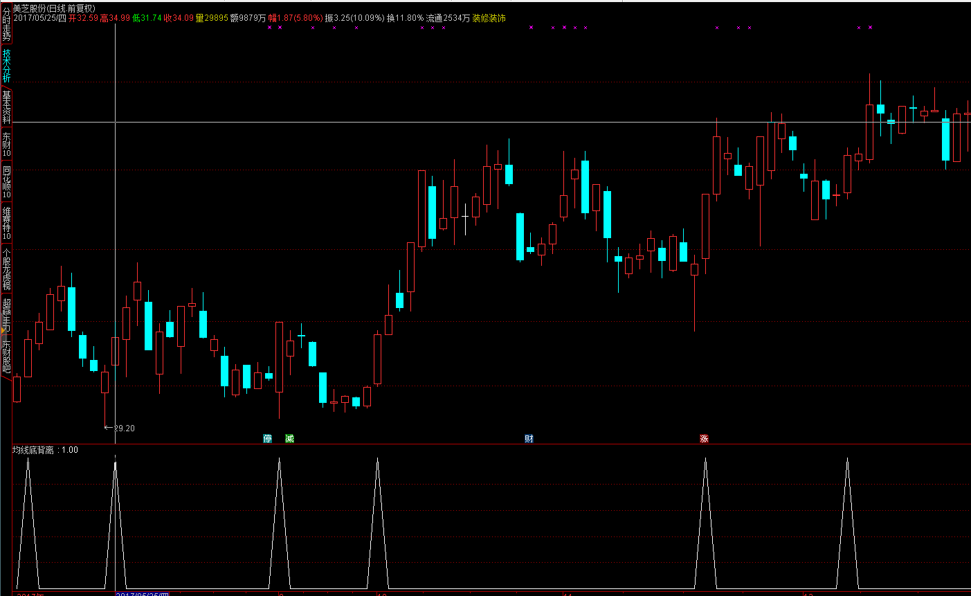This screenshot has height=596, width=971.
Task: Switch to the 同花顺10 sidebar tab
Action: coord(6,182)
